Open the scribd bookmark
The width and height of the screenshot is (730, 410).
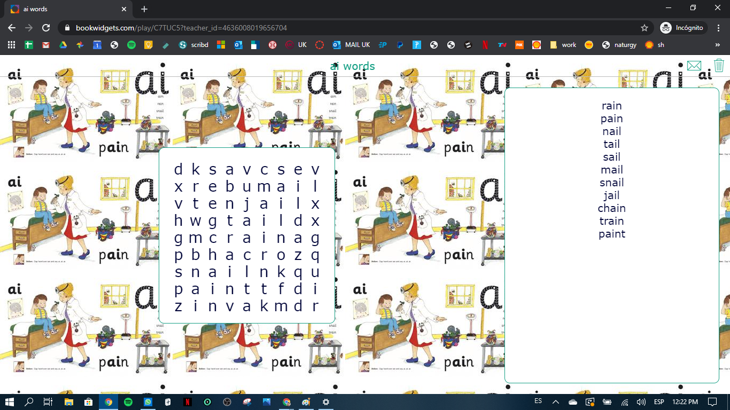tap(193, 45)
